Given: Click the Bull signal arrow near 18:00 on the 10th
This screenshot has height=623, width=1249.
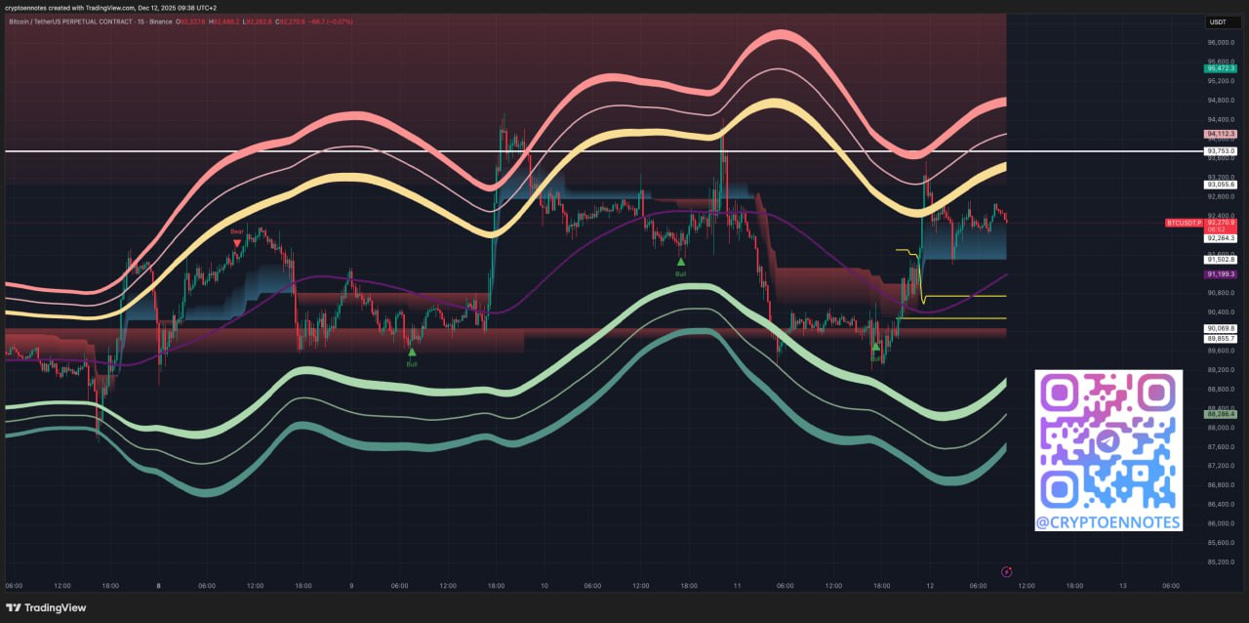Looking at the screenshot, I should click(681, 262).
